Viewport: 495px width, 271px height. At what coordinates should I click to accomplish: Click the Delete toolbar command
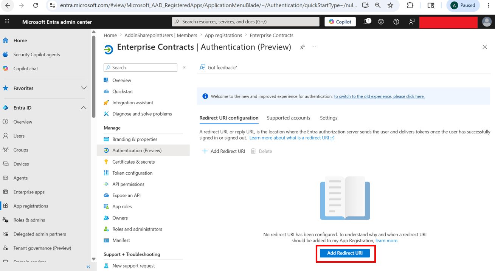261,151
